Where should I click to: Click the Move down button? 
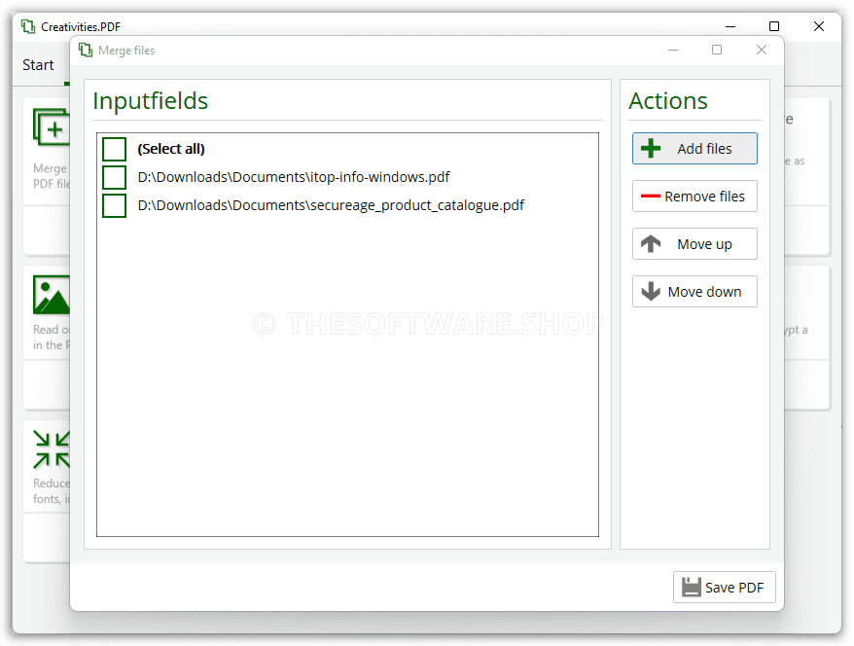694,292
